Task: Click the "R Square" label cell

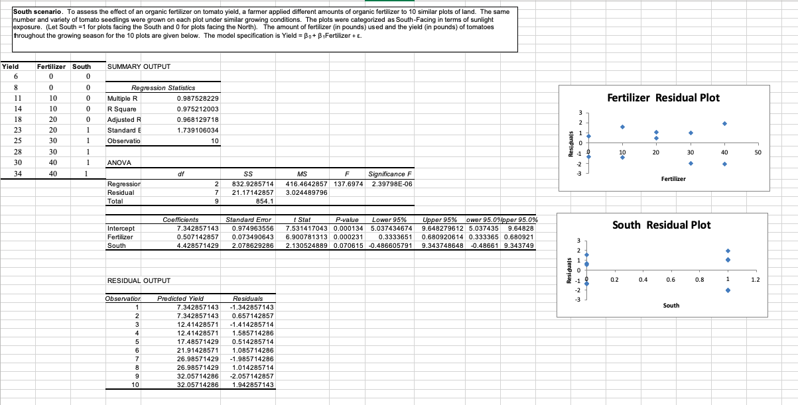Action: coord(122,109)
